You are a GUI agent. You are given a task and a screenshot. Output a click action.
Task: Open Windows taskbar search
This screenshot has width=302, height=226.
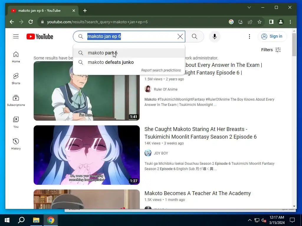(x=21, y=220)
